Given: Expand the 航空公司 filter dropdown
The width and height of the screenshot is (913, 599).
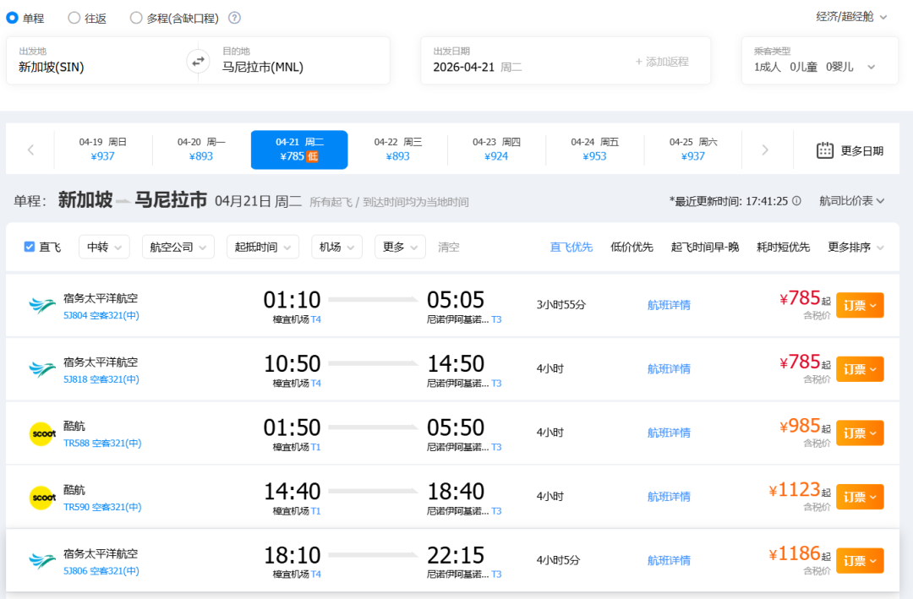Looking at the screenshot, I should coord(178,247).
